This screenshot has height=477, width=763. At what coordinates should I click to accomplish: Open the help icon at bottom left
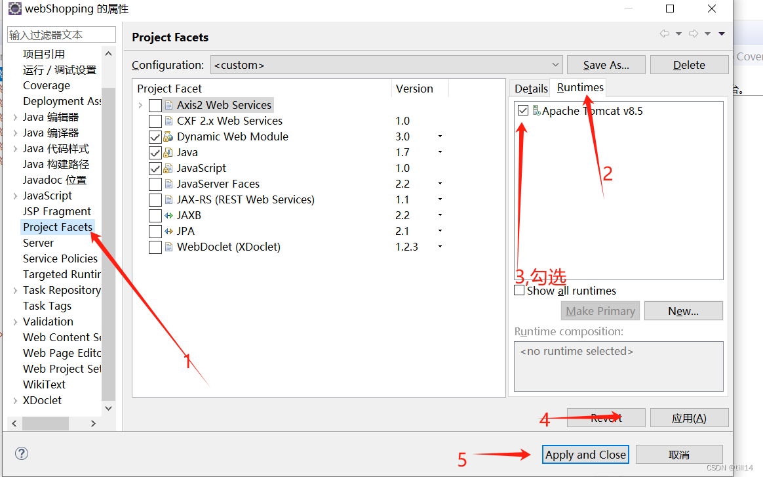point(22,453)
